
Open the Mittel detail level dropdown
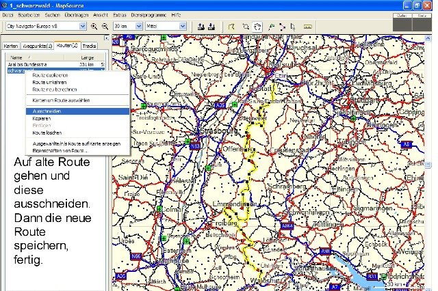click(181, 26)
